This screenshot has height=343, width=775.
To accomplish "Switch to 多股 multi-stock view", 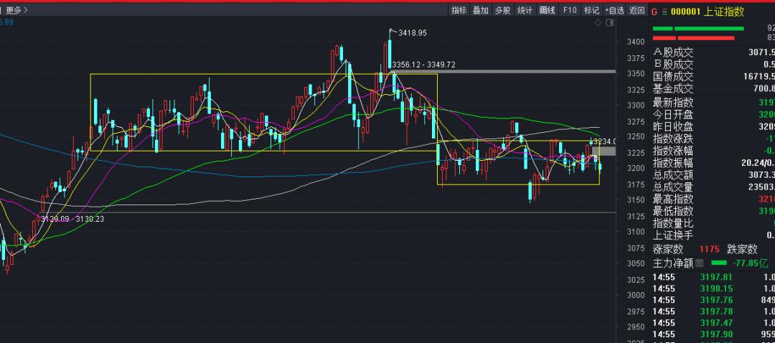I will pos(502,10).
